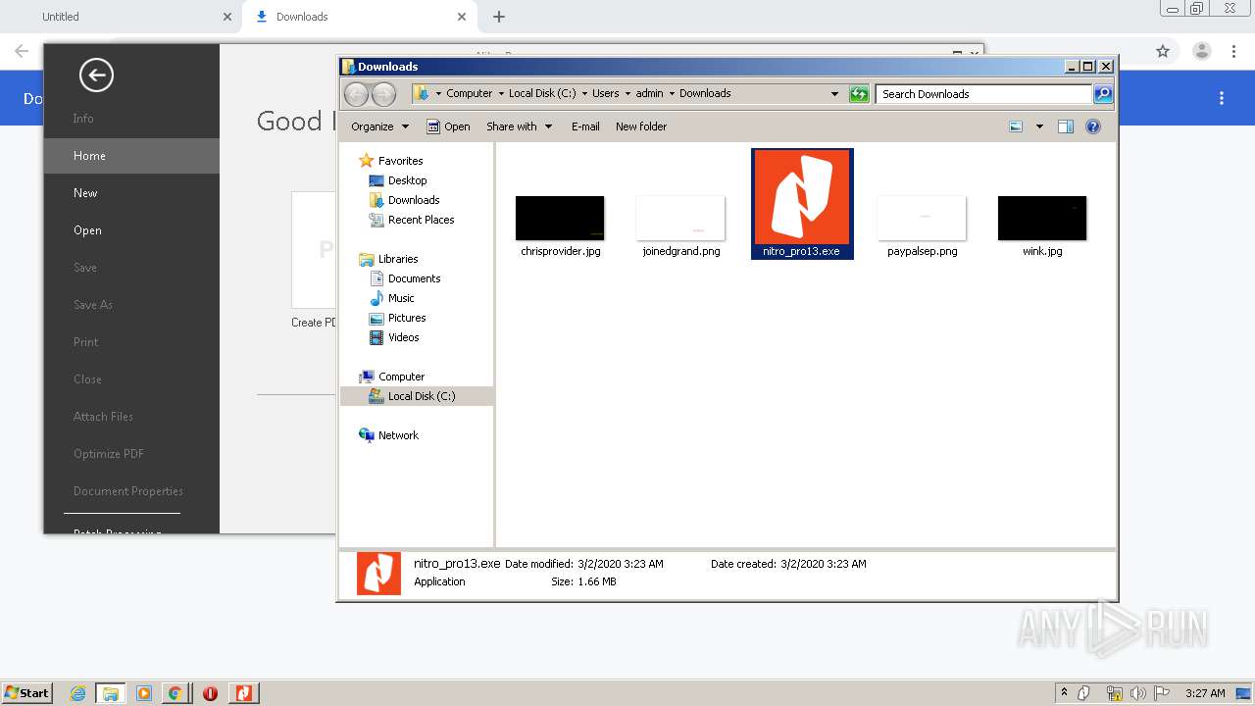This screenshot has height=706, width=1255.
Task: Expand the address bar history dropdown
Action: (834, 94)
